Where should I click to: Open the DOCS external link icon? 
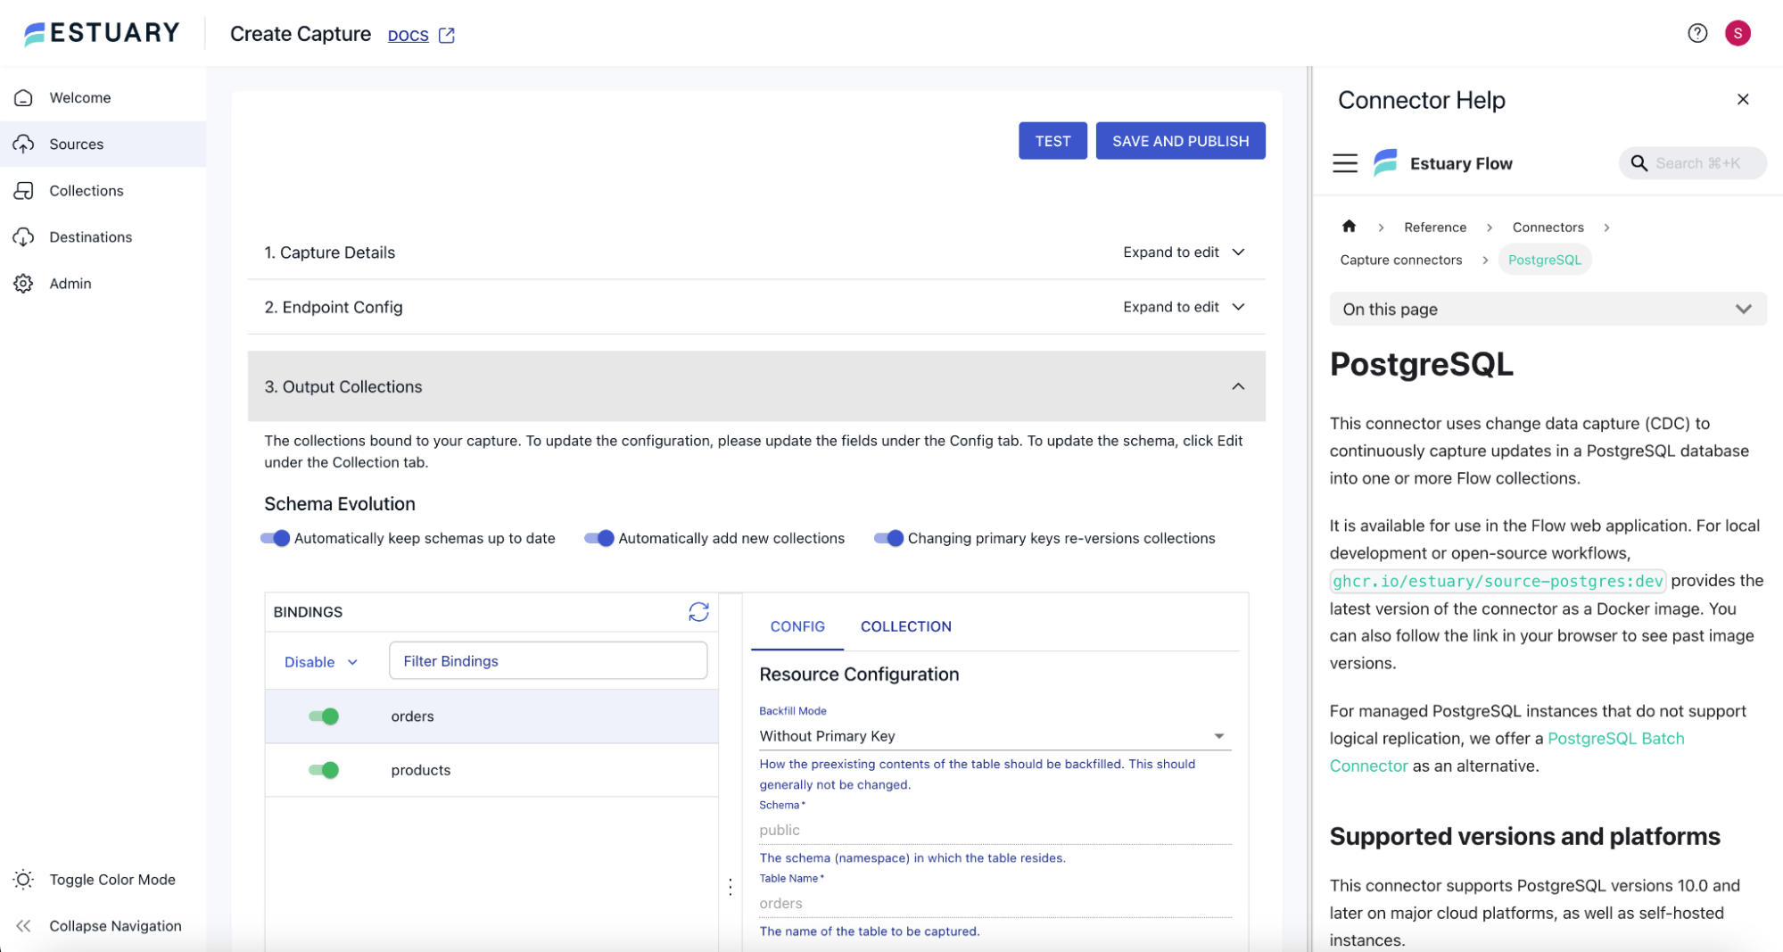(x=447, y=35)
